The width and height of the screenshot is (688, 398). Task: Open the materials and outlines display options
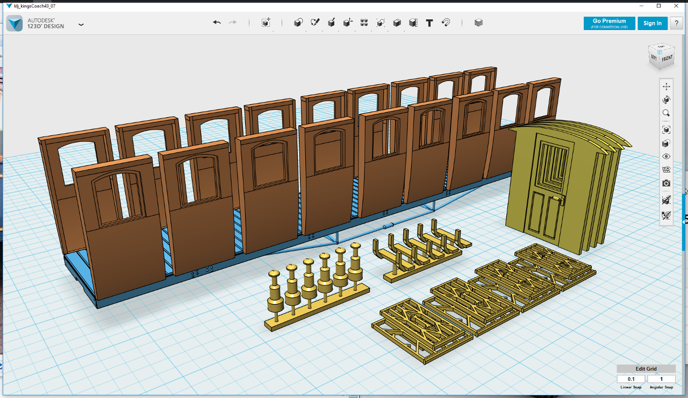pyautogui.click(x=666, y=143)
